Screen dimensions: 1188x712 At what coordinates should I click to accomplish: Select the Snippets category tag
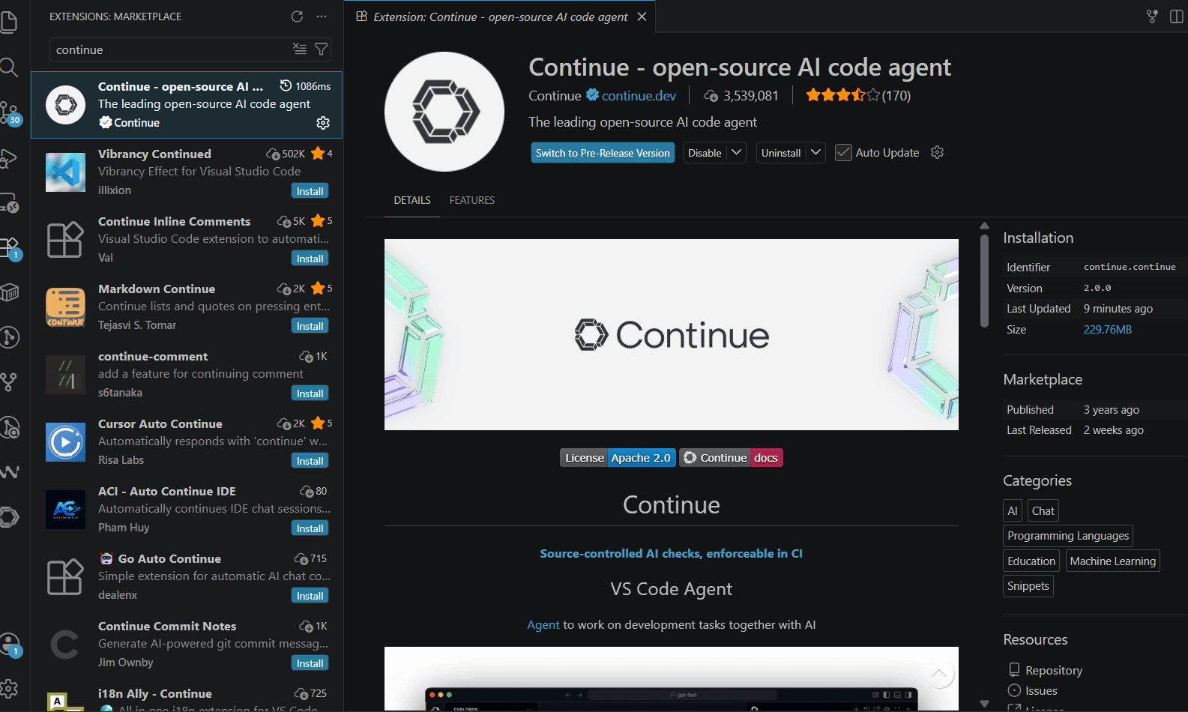pos(1028,586)
